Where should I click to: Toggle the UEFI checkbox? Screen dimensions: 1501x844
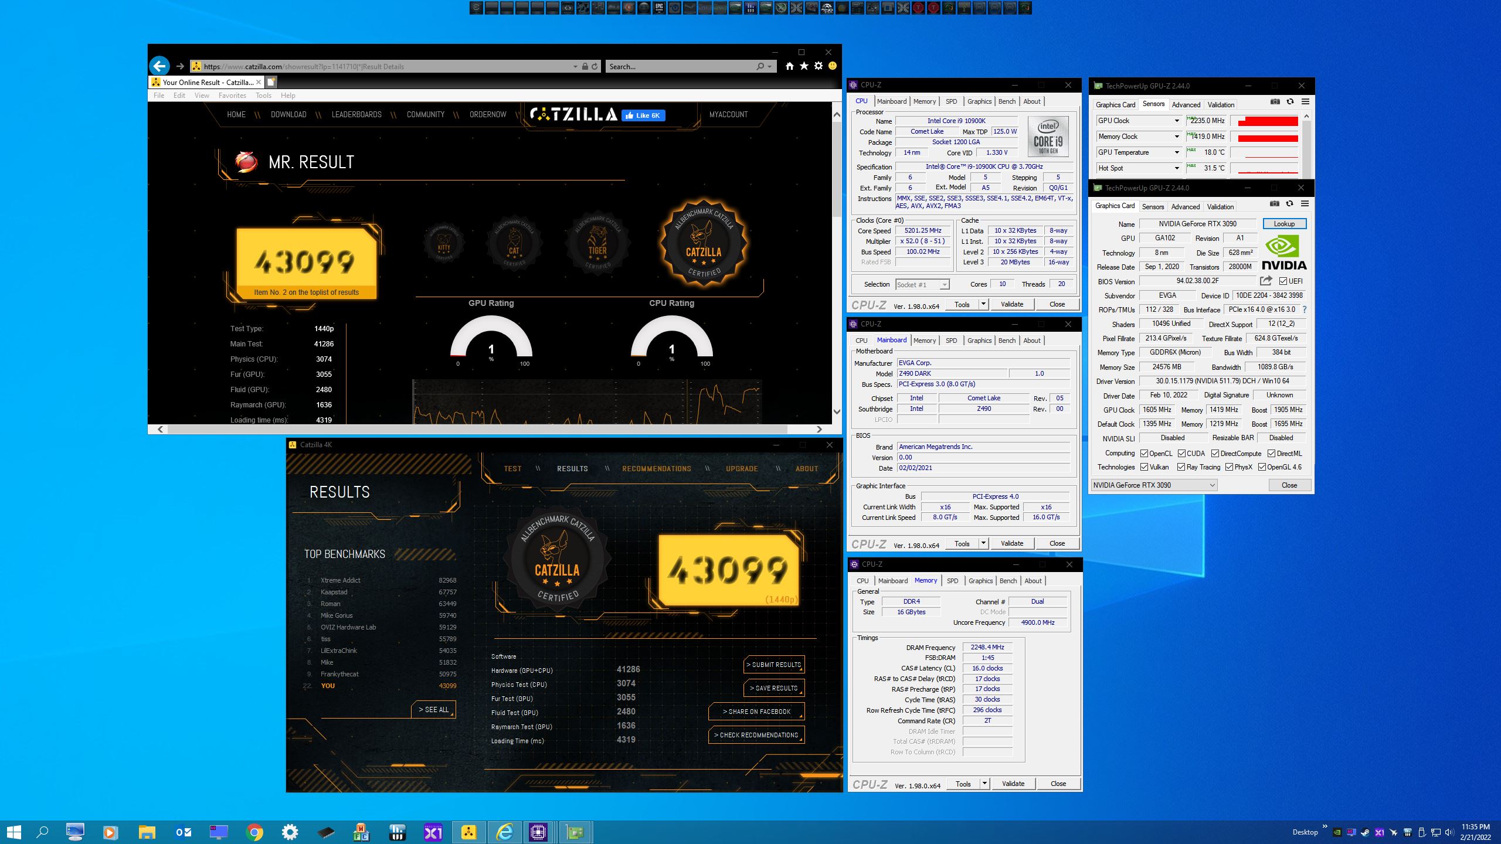pos(1283,281)
